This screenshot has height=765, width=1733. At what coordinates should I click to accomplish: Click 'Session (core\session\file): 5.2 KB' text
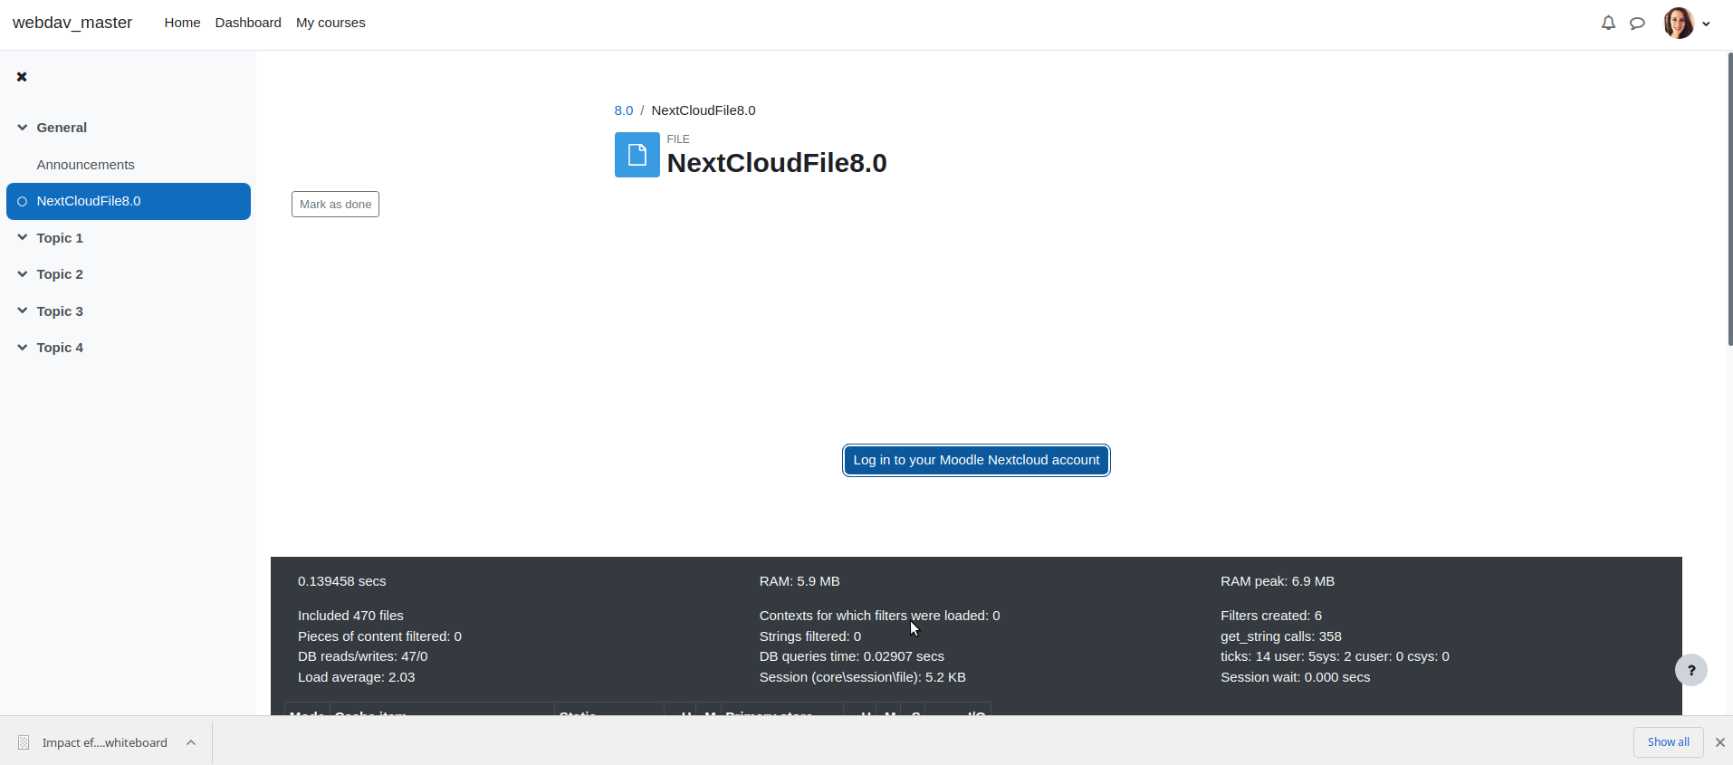coord(863,677)
